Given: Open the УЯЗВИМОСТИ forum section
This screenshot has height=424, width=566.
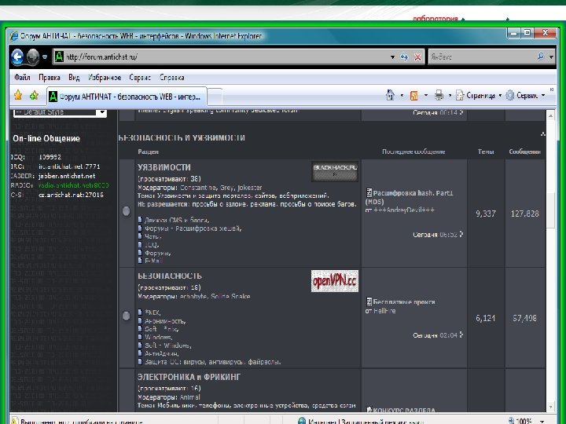Looking at the screenshot, I should pos(164,167).
